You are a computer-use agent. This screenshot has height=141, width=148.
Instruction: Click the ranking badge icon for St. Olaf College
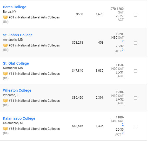(x=5, y=73)
